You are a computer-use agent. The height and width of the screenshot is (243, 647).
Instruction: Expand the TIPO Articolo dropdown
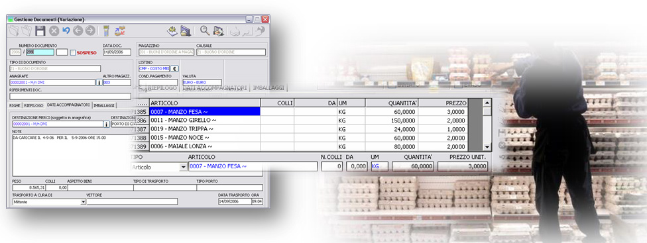click(183, 168)
